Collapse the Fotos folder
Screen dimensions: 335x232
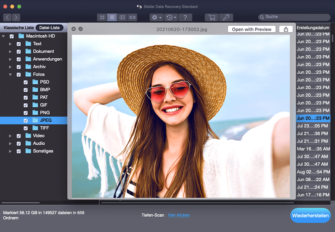click(x=10, y=74)
